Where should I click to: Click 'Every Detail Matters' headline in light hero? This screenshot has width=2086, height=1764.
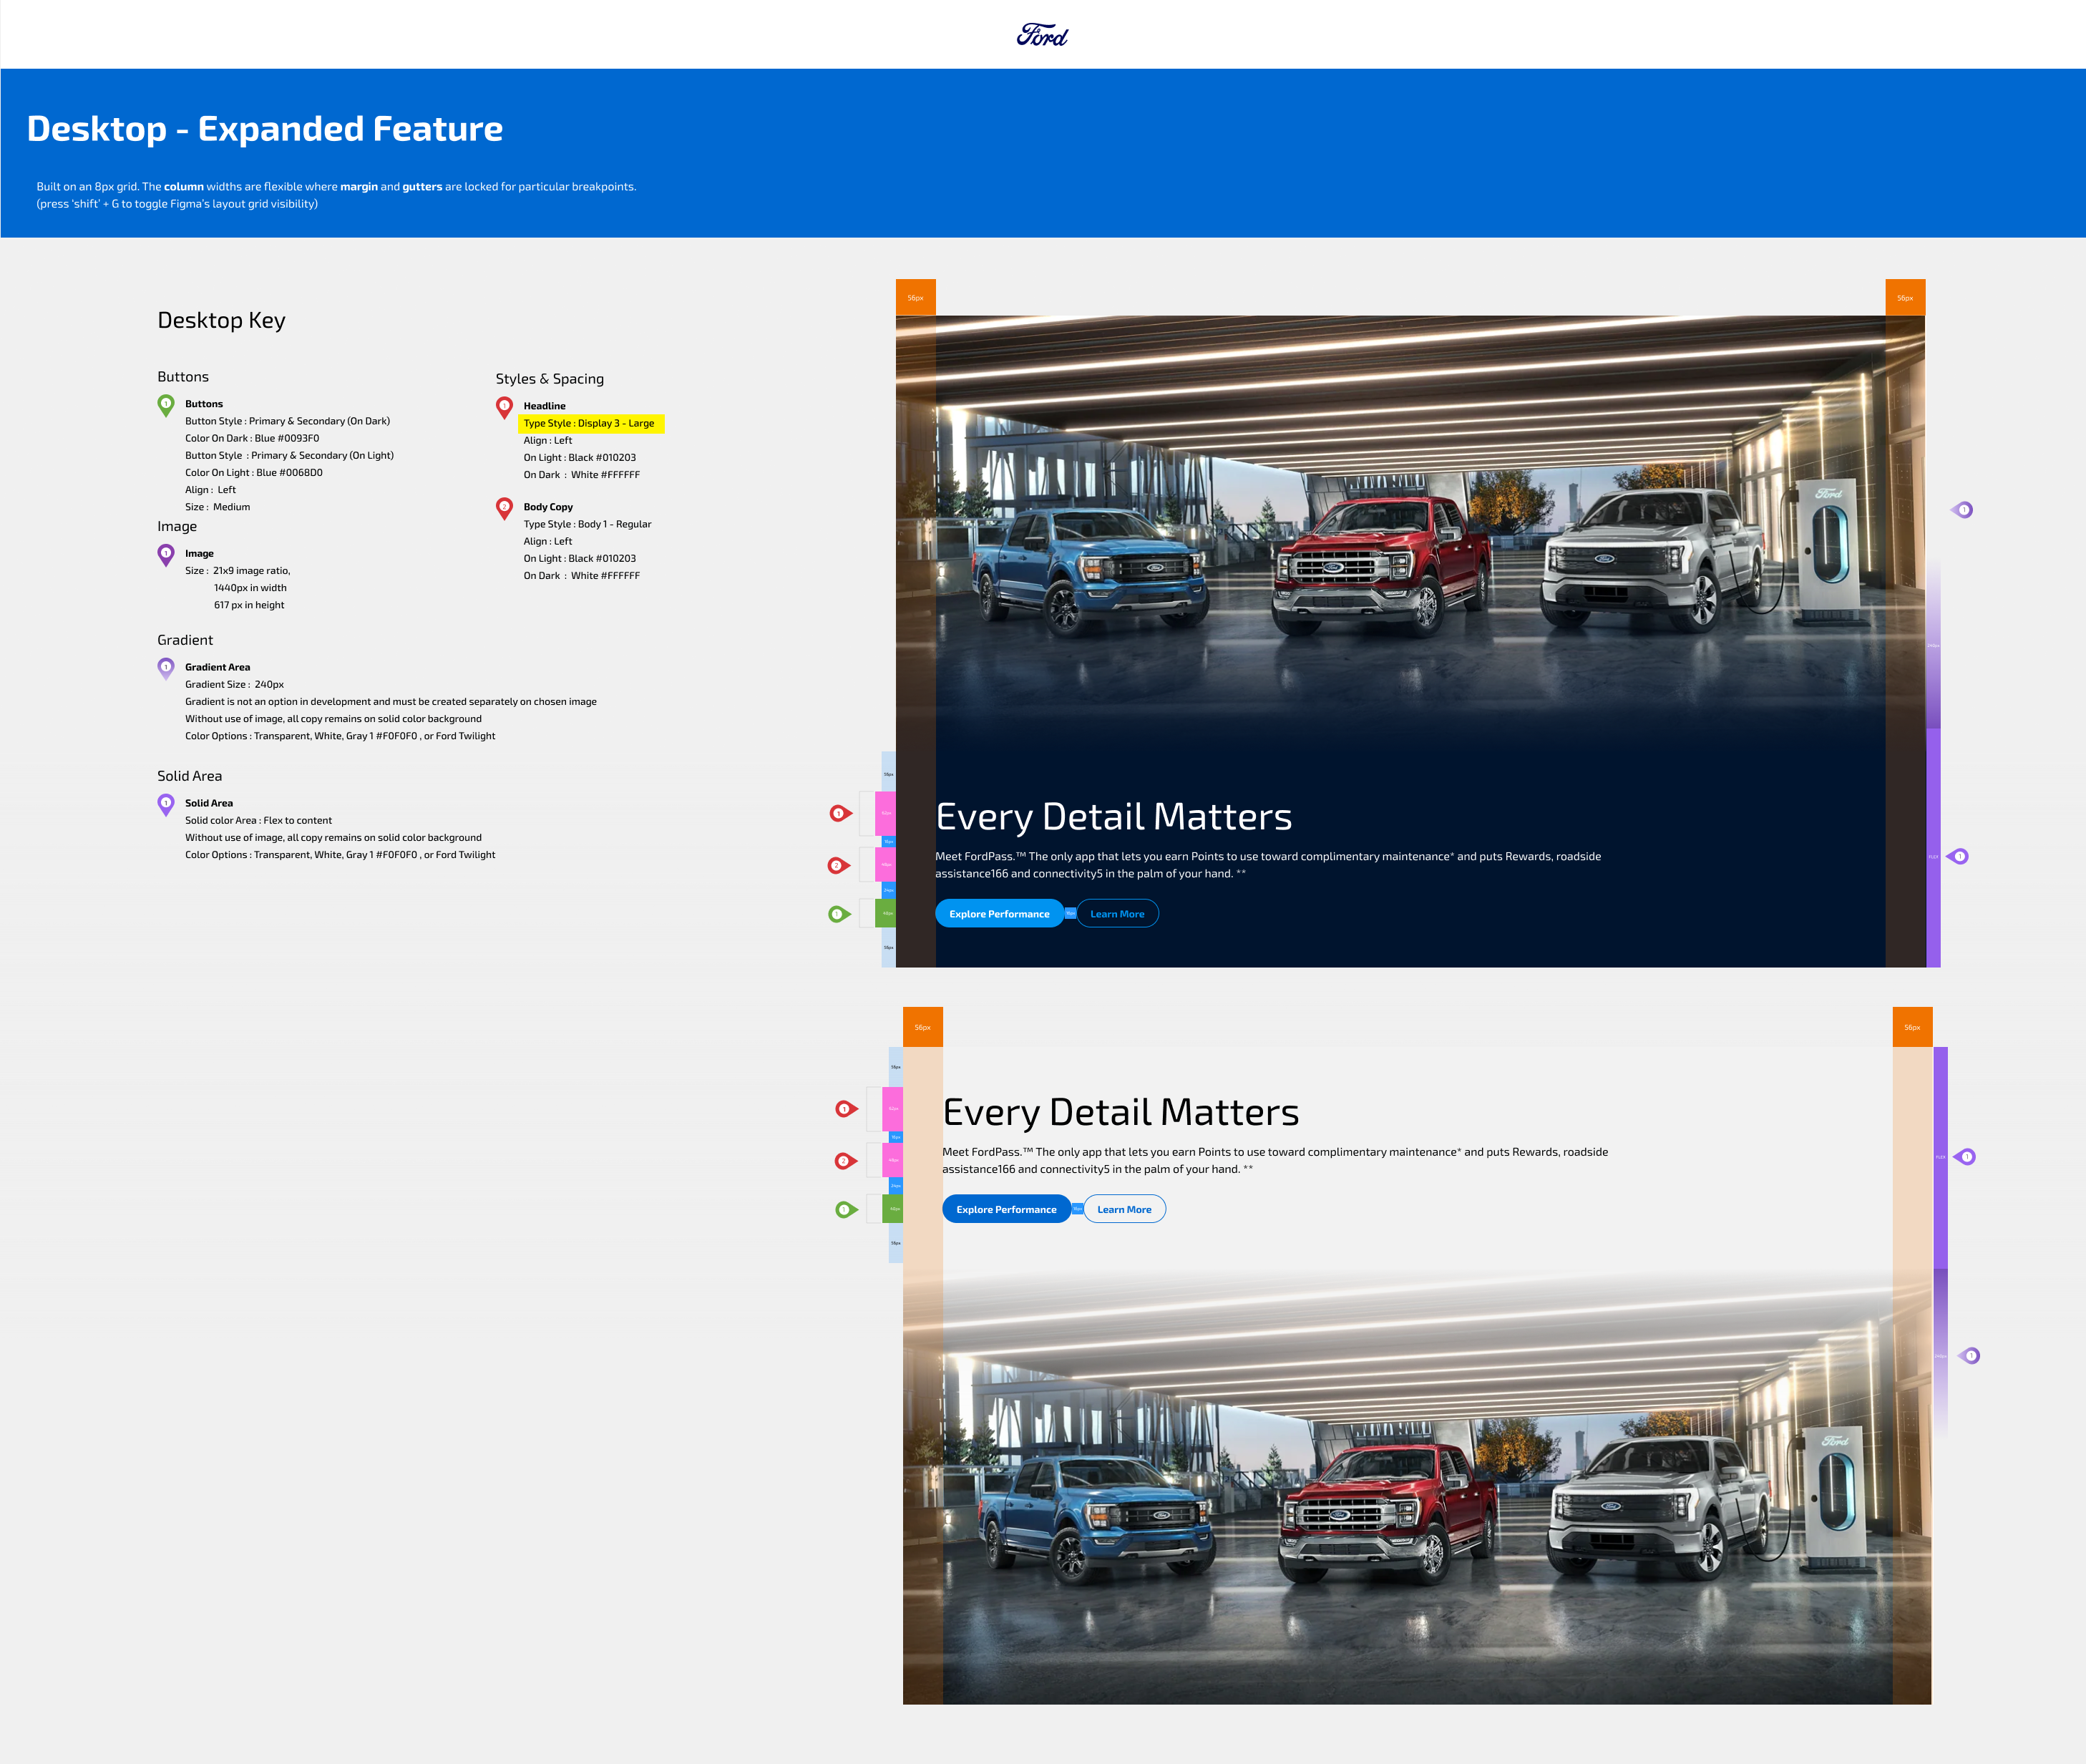pyautogui.click(x=1121, y=1112)
